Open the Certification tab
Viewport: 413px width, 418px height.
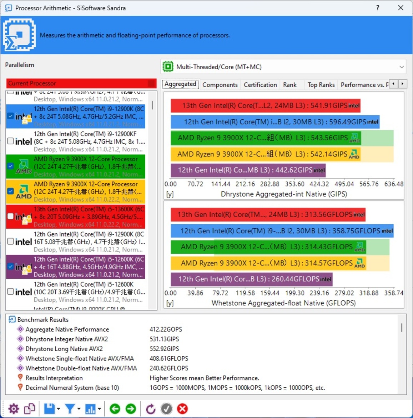click(x=260, y=85)
